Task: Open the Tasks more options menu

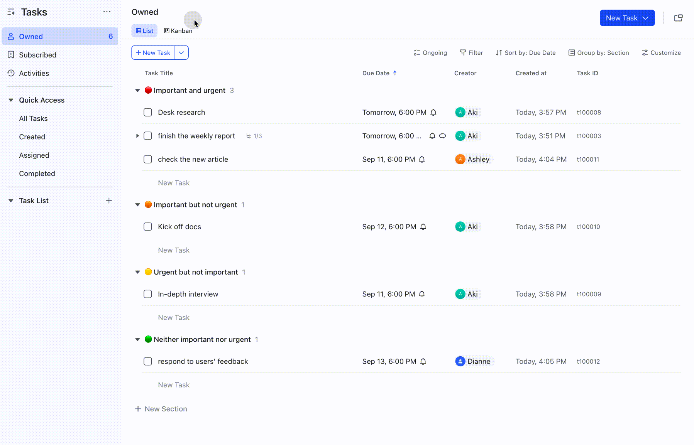Action: (107, 12)
